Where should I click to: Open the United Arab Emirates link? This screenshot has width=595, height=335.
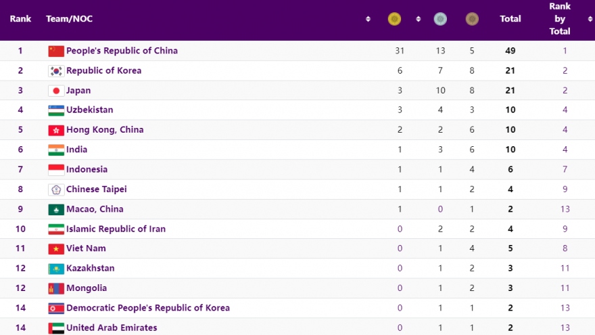click(x=112, y=328)
